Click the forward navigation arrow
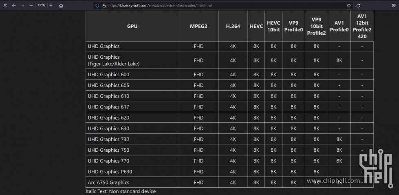 pos(22,5)
